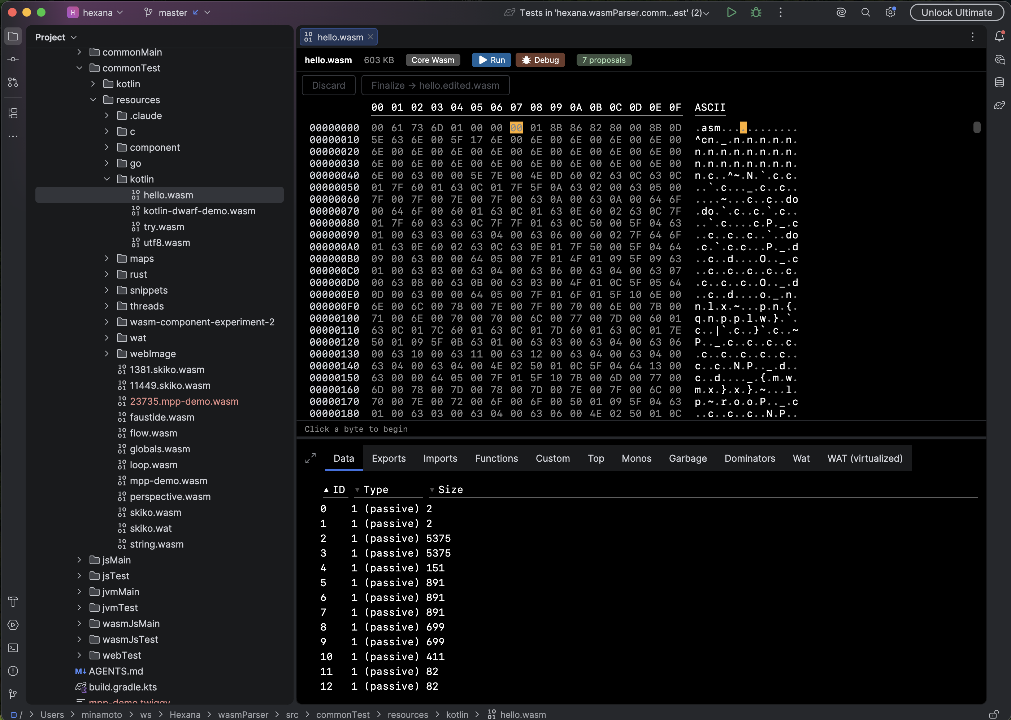Open the Problems tool window icon

(13, 671)
